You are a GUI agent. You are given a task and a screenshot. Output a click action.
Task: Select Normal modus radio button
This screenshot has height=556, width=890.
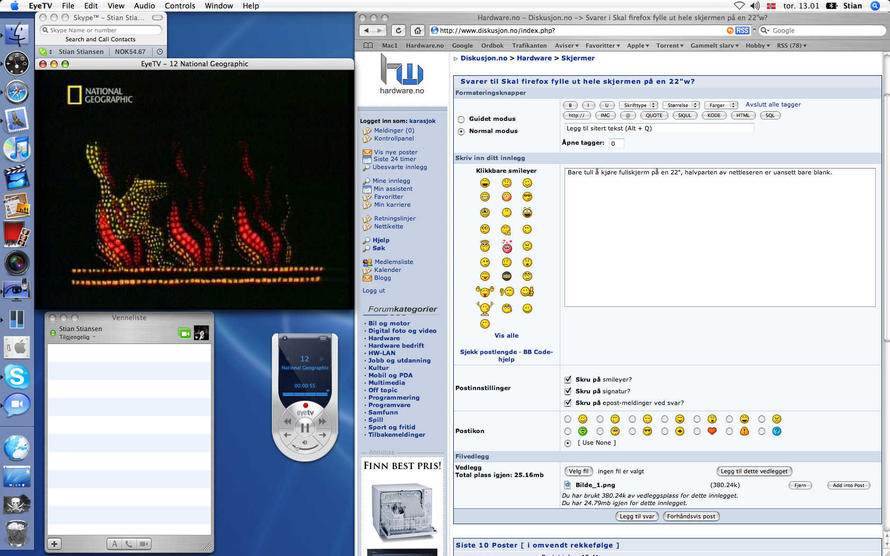click(461, 131)
